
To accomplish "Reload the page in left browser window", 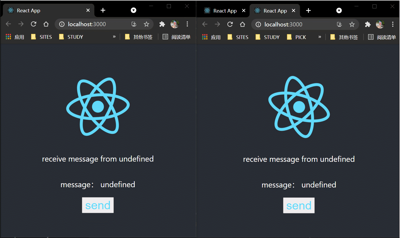I will coord(33,24).
